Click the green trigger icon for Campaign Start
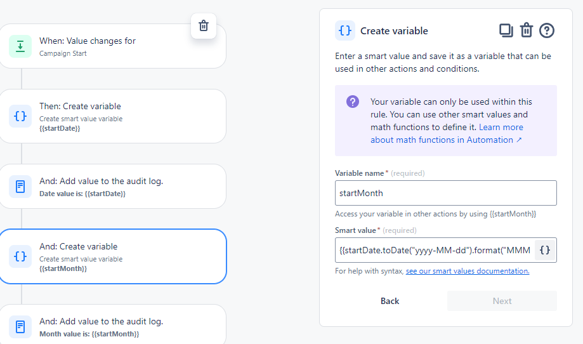 point(20,46)
